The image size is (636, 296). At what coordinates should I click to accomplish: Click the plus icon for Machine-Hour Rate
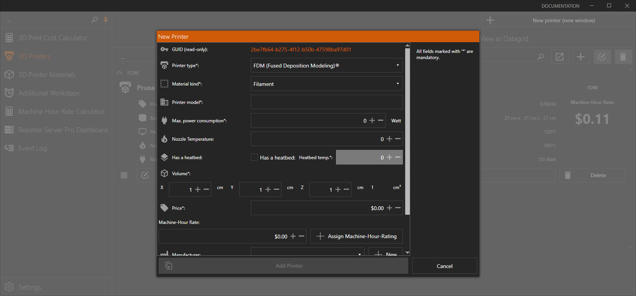click(x=293, y=236)
